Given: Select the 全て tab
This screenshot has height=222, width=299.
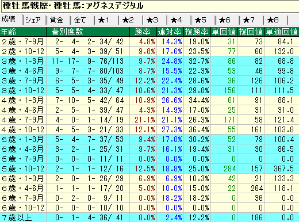Looking at the screenshot, I should (x=83, y=20).
